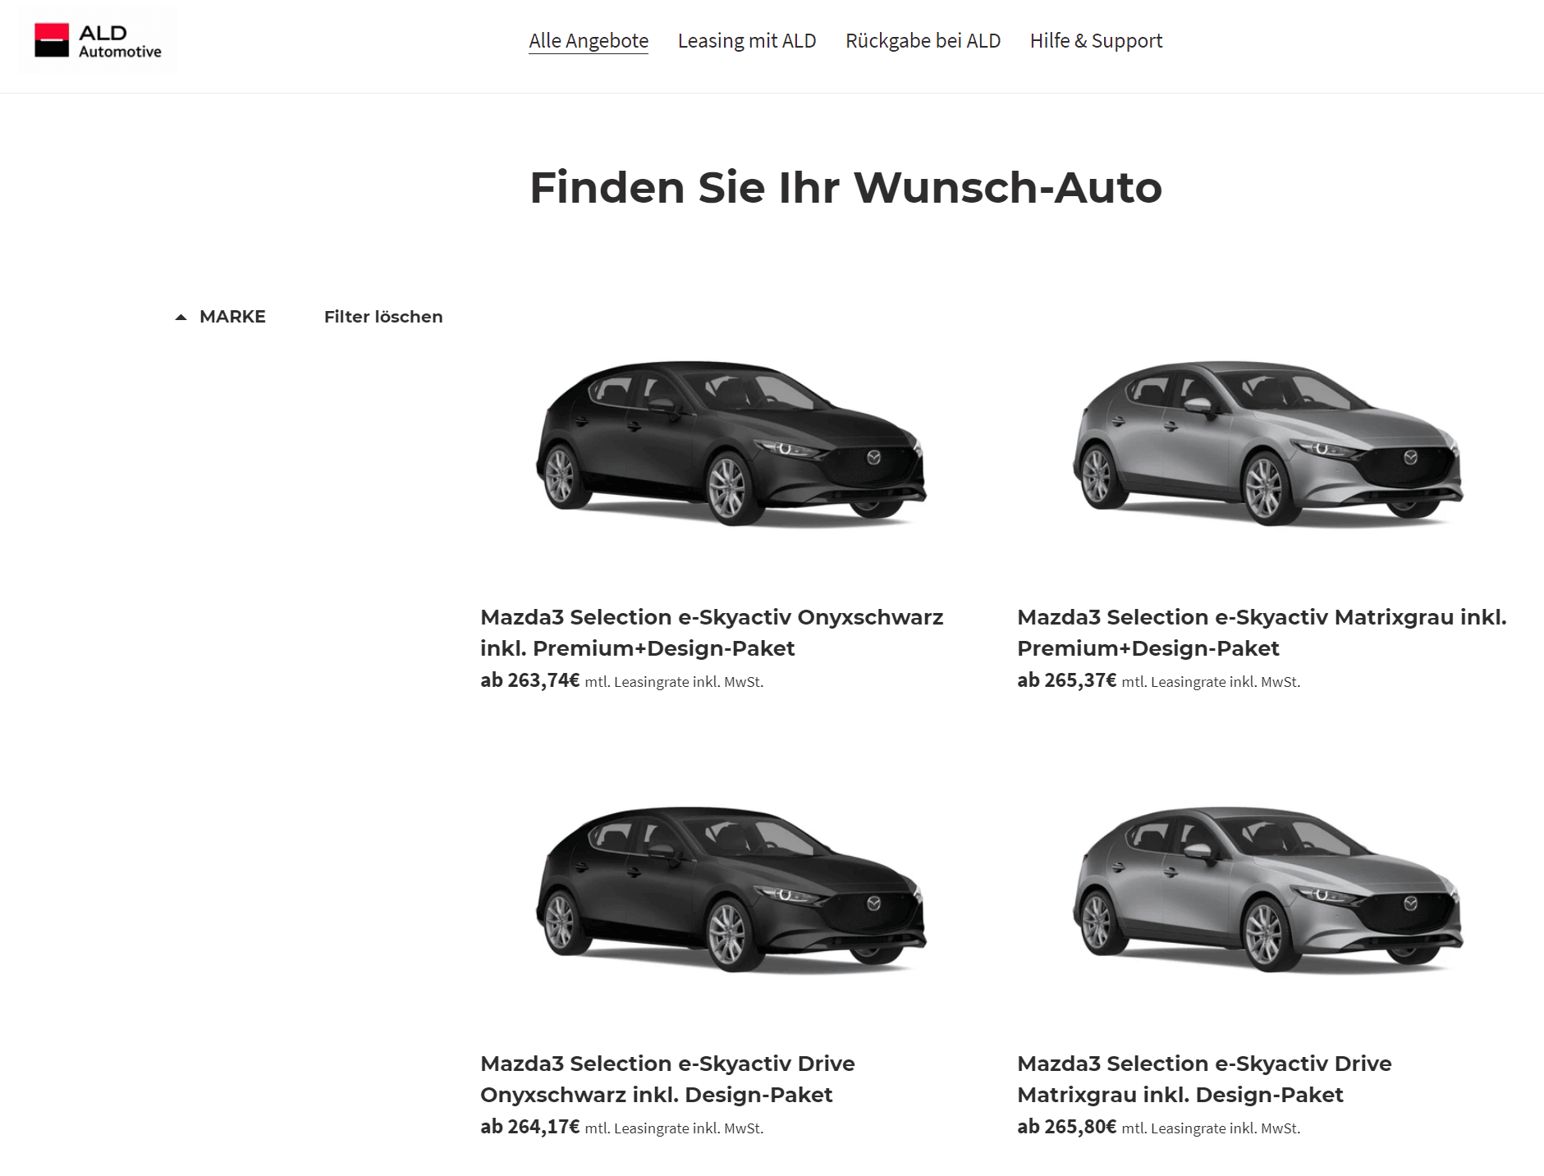Click the price ab 263,74€
The width and height of the screenshot is (1544, 1176).
[x=530, y=680]
